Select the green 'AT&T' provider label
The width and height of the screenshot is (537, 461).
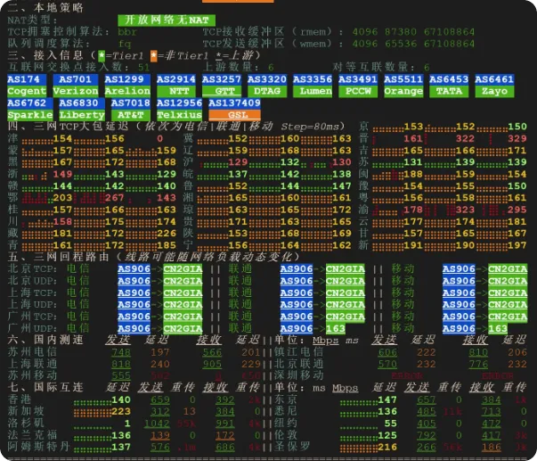click(131, 115)
